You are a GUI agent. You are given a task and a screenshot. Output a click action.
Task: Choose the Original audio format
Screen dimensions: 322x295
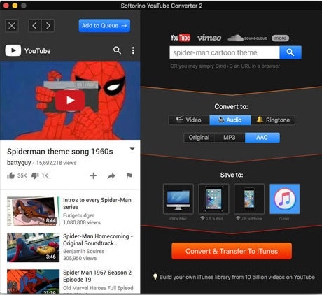click(199, 138)
